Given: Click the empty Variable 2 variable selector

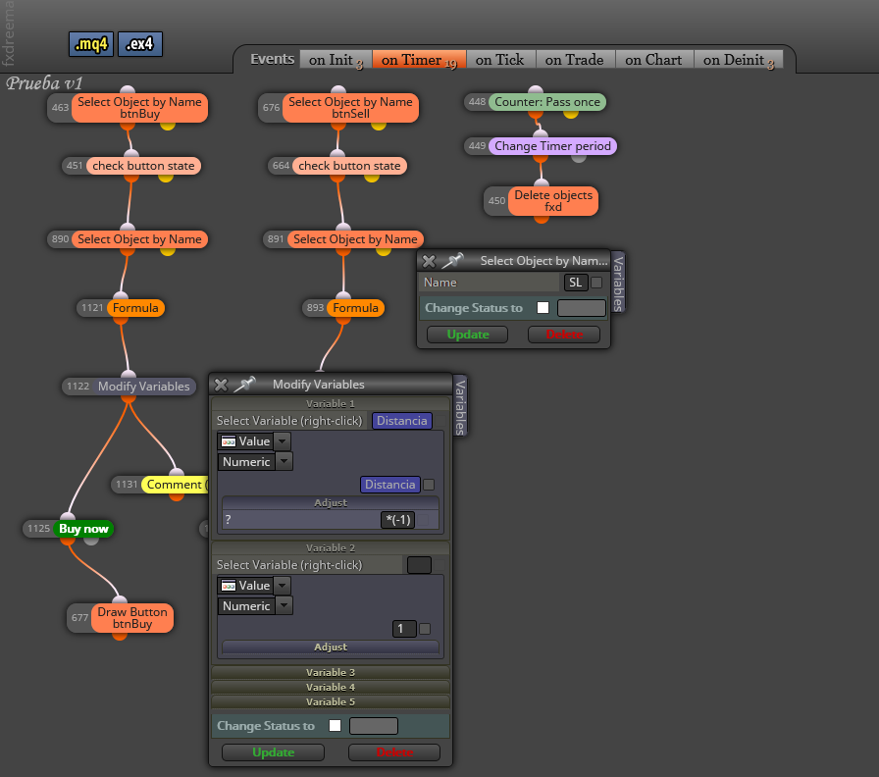Looking at the screenshot, I should click(419, 565).
